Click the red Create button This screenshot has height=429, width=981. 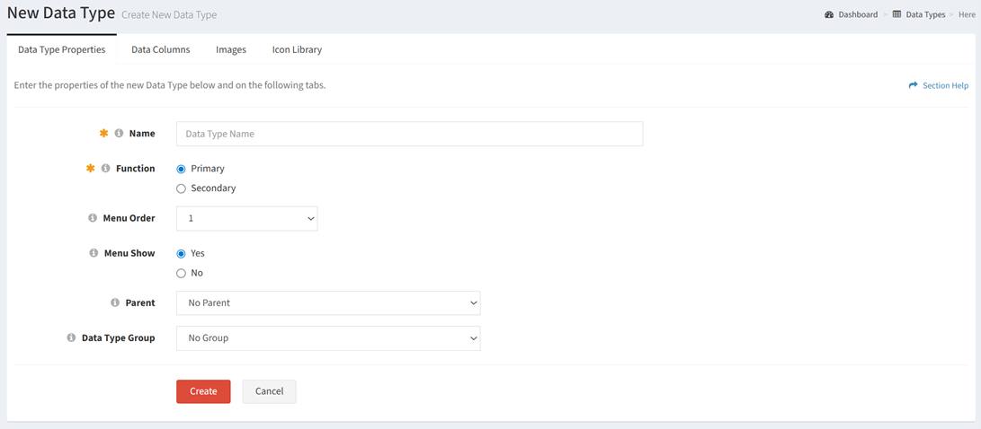coord(203,391)
